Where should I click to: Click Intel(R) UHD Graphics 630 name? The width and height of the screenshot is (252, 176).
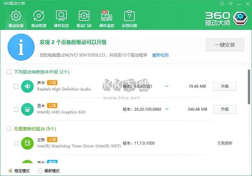click(x=61, y=112)
